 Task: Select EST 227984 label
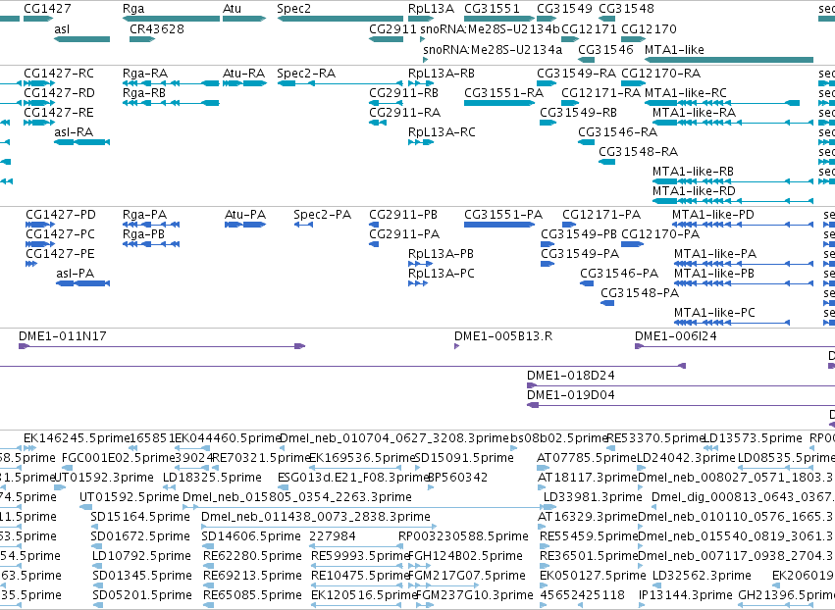(333, 536)
